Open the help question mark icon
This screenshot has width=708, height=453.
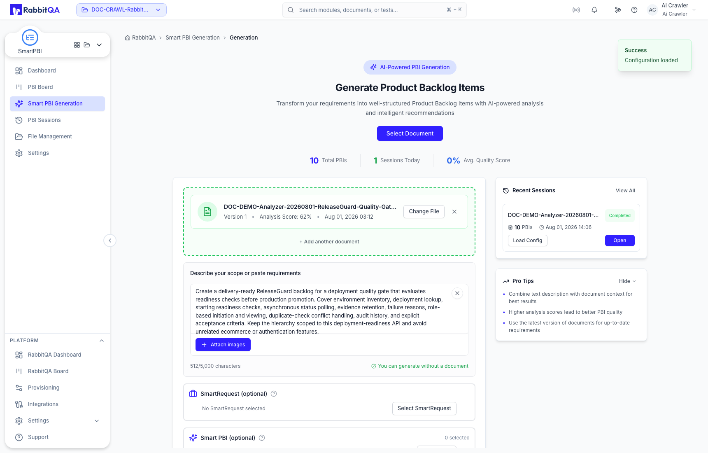634,10
